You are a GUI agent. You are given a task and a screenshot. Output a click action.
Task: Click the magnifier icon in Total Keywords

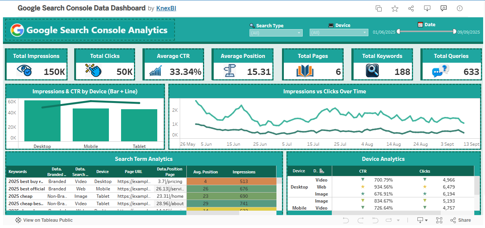click(372, 70)
